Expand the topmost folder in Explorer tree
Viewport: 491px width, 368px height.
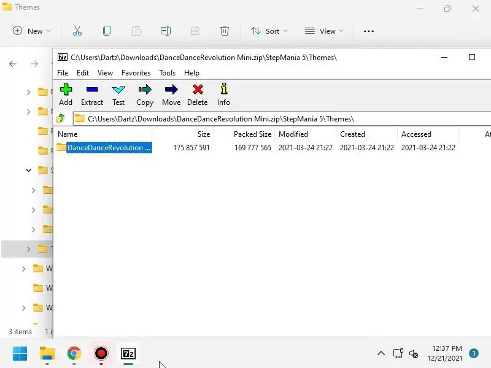point(28,92)
